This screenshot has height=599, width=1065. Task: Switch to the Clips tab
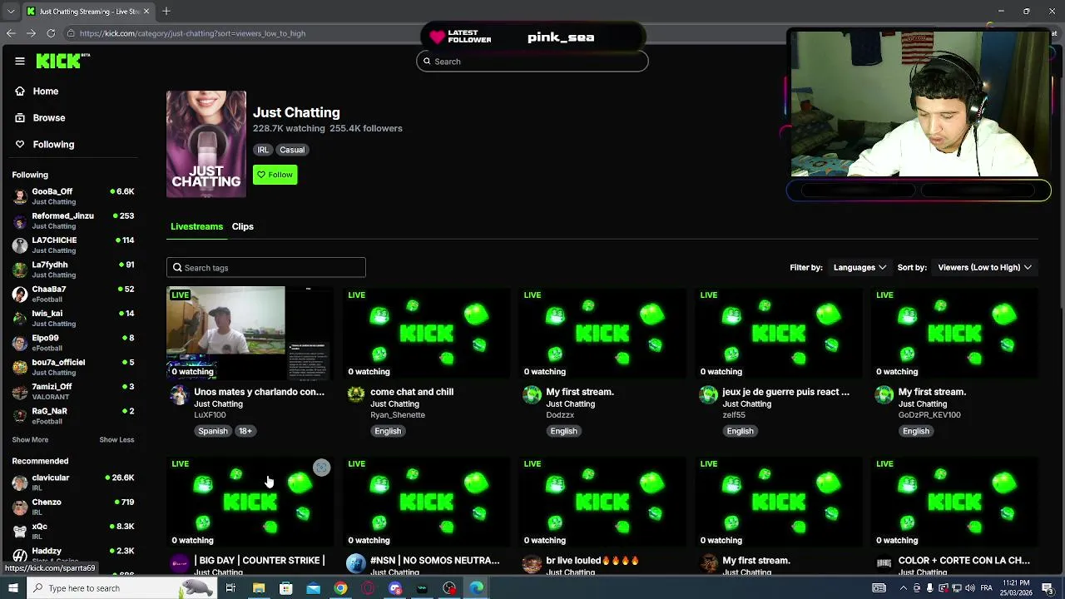point(243,226)
